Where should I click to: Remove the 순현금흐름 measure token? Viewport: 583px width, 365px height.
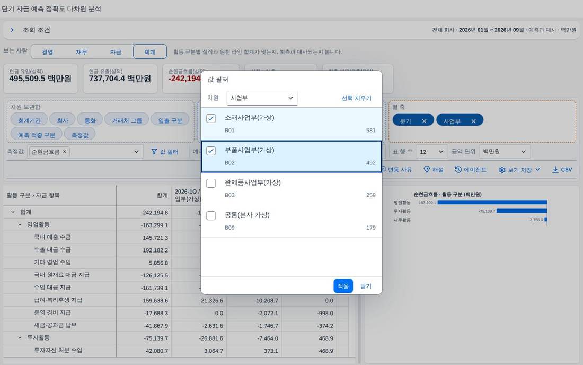click(65, 152)
